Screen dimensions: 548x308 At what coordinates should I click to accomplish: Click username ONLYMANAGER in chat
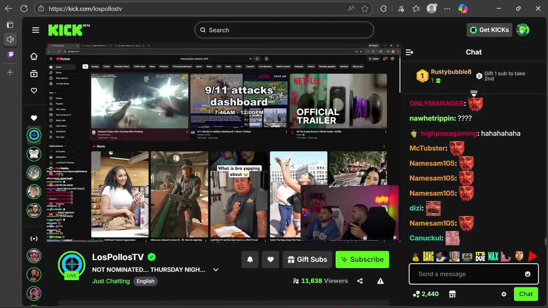click(x=436, y=104)
